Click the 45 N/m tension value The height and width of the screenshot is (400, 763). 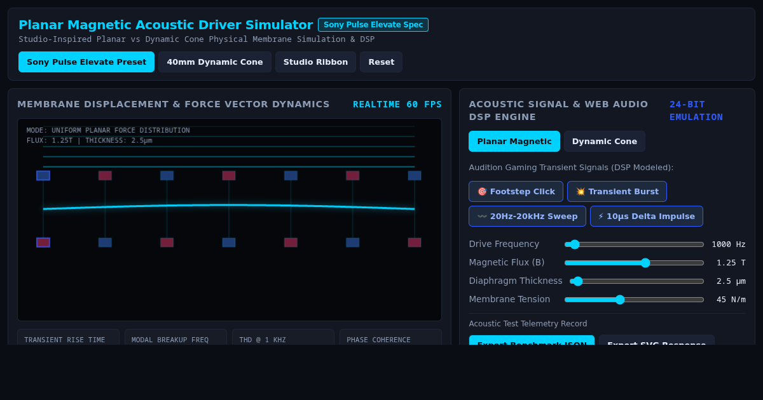click(731, 300)
